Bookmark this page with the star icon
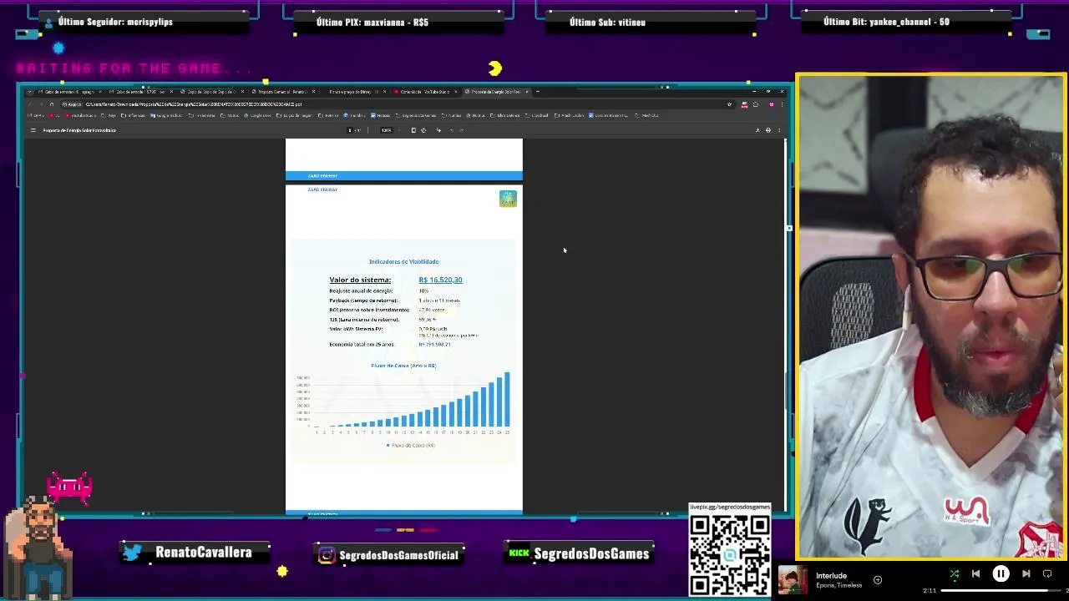 coord(729,104)
